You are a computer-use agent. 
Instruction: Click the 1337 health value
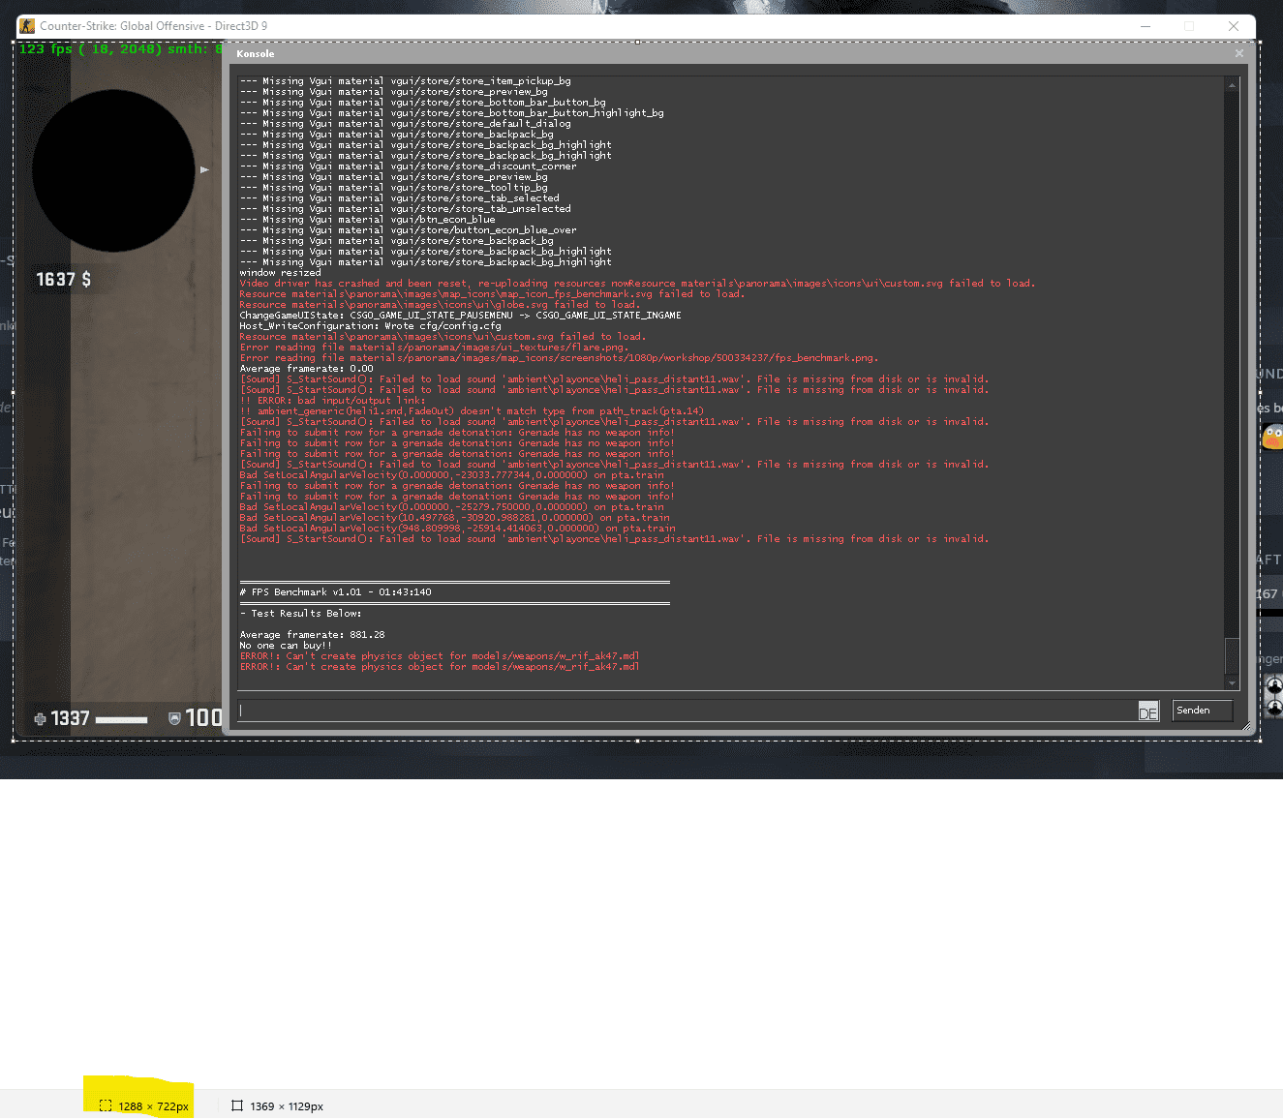coord(70,718)
